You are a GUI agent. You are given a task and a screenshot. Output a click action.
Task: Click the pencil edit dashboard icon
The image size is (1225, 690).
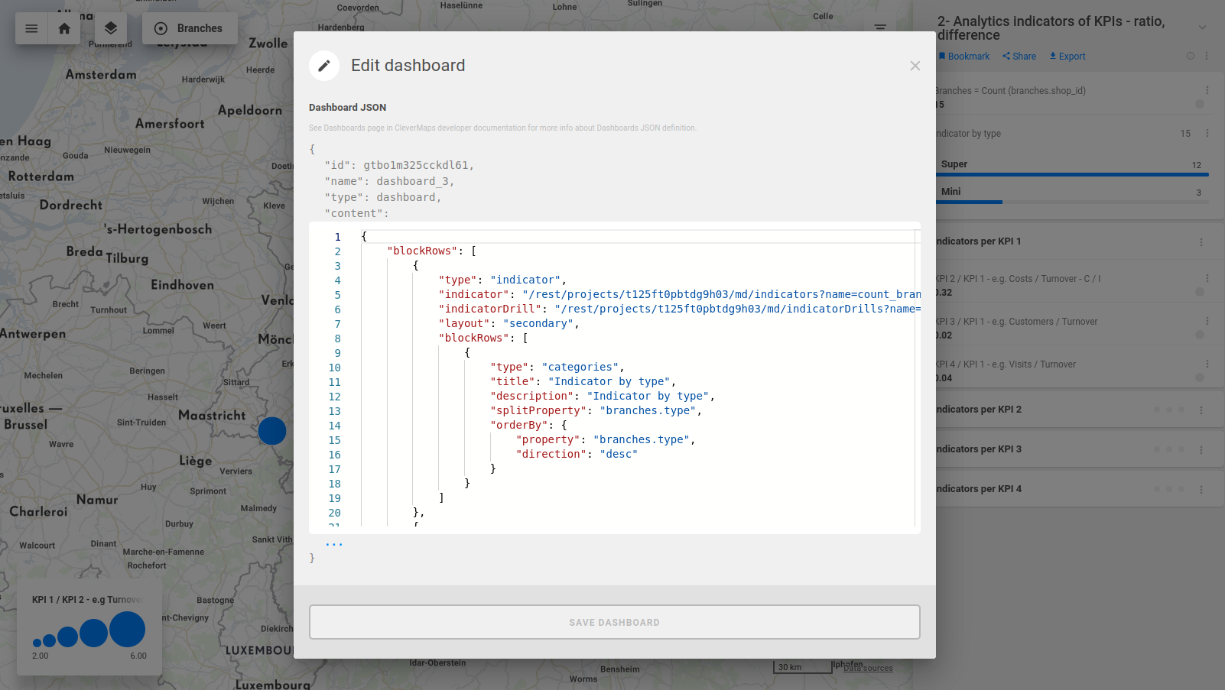pyautogui.click(x=324, y=66)
